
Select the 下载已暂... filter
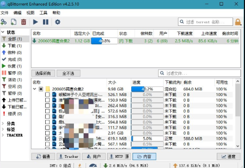click(15, 107)
